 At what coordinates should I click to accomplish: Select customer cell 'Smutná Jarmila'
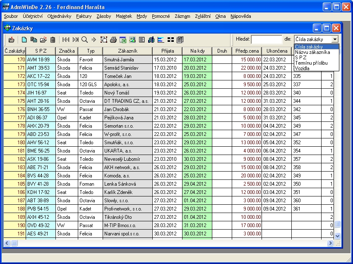[127, 60]
